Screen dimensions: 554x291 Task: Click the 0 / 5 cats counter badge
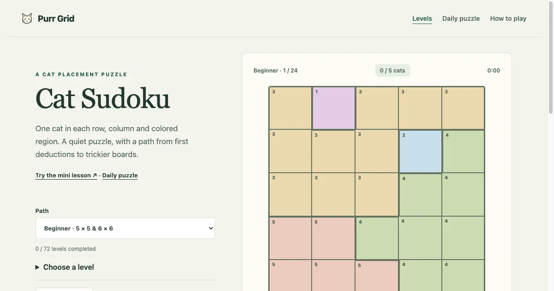click(392, 71)
